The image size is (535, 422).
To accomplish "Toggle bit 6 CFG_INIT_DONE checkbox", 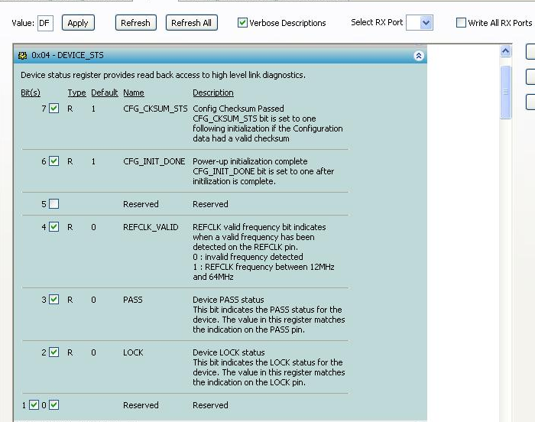I will pyautogui.click(x=54, y=161).
